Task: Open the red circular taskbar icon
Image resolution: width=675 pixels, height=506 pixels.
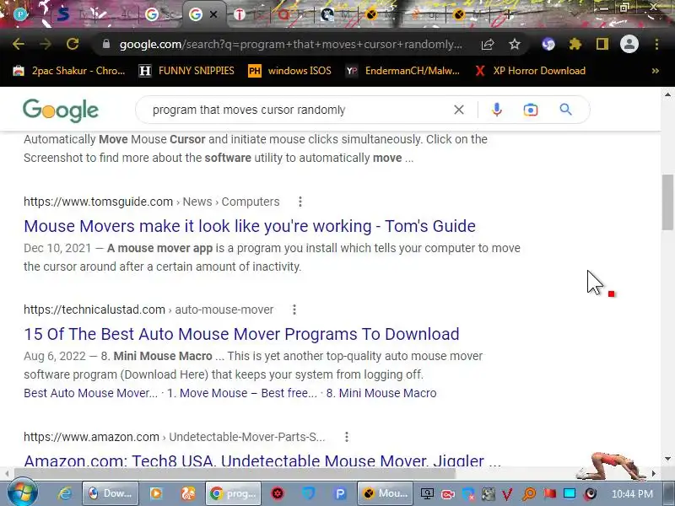Action: [x=278, y=493]
